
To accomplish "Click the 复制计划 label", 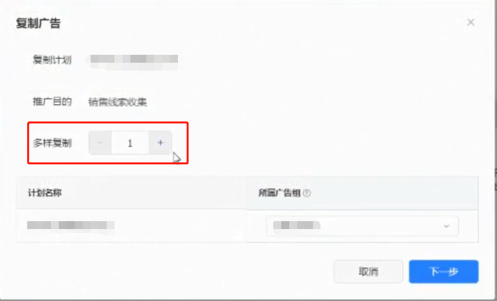I will click(52, 60).
